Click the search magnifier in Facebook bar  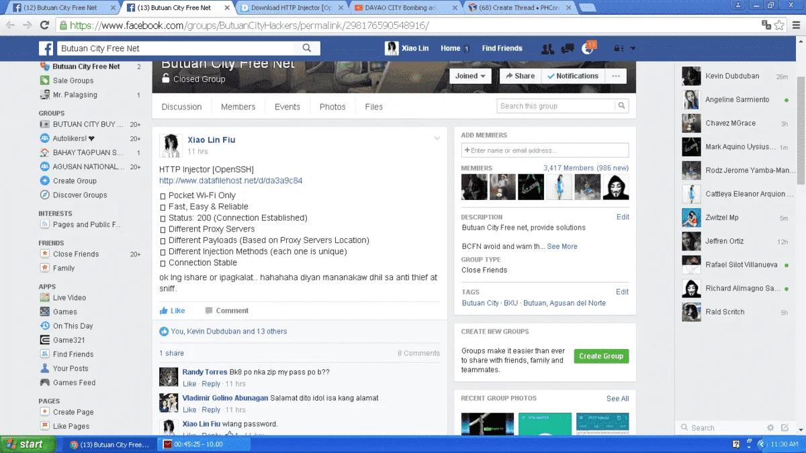pyautogui.click(x=307, y=48)
